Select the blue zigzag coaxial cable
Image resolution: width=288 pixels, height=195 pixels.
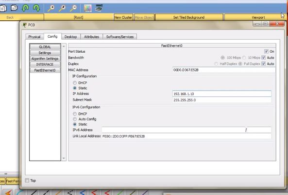point(82,193)
